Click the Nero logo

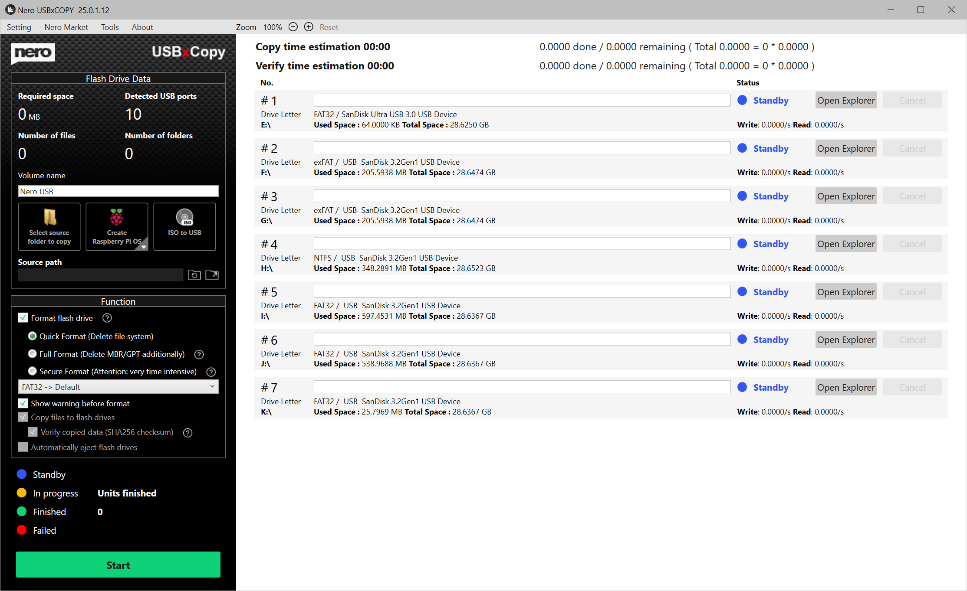coord(33,53)
